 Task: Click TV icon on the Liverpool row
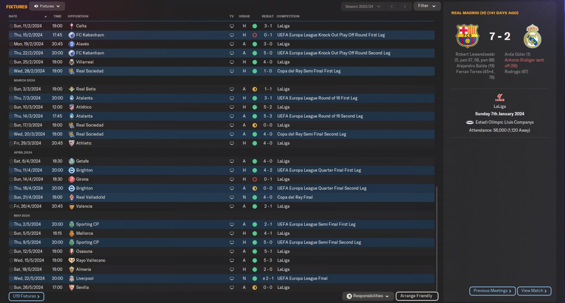coord(232,278)
